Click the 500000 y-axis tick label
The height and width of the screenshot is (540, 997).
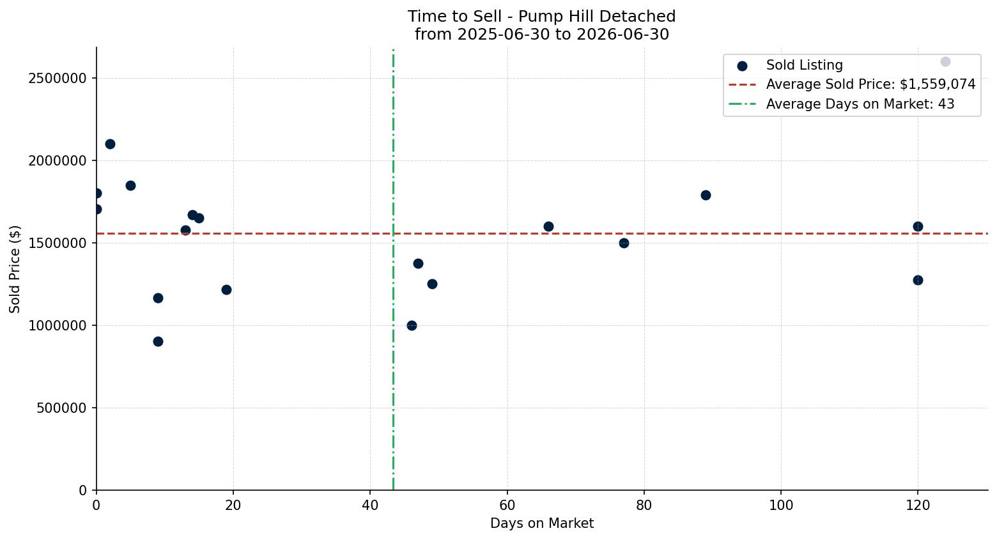point(61,408)
